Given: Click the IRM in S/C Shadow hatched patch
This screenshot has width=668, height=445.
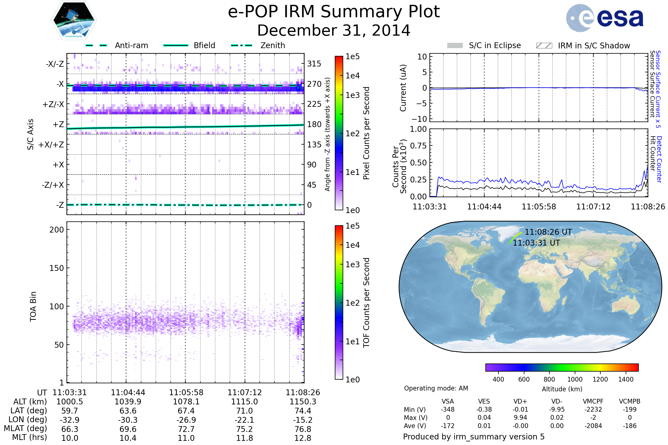Looking at the screenshot, I should 544,46.
